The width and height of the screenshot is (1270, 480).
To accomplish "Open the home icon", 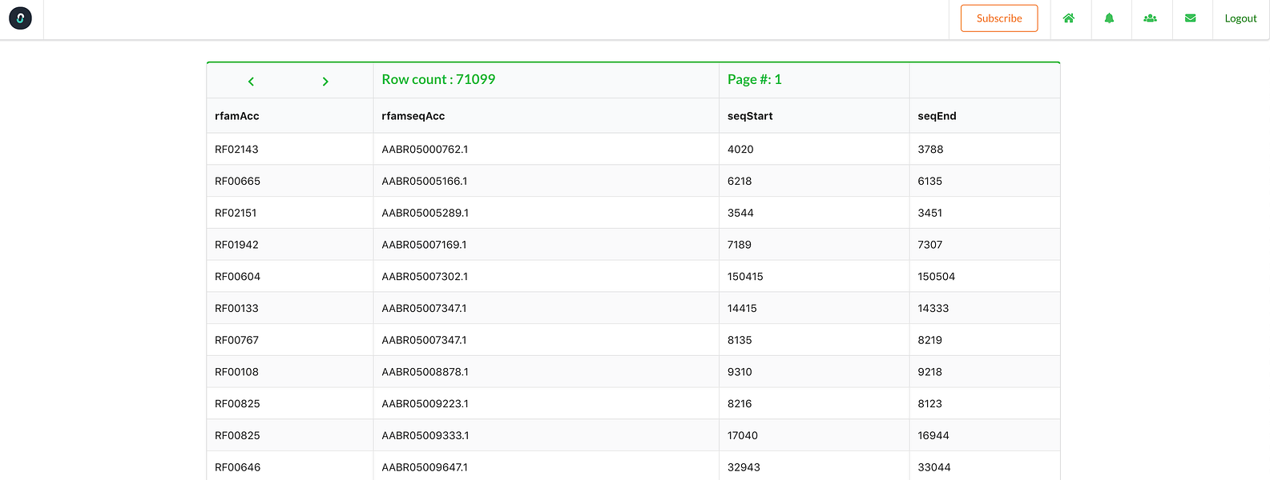I will pyautogui.click(x=1069, y=18).
